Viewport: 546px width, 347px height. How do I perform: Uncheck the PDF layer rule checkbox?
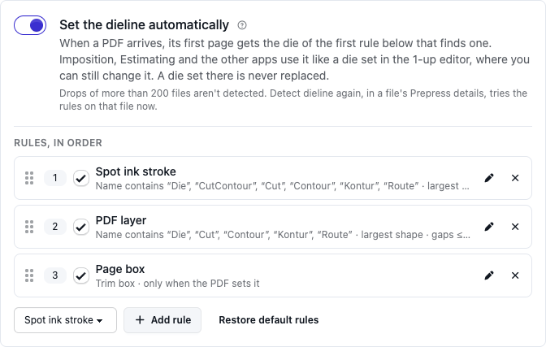pos(81,227)
